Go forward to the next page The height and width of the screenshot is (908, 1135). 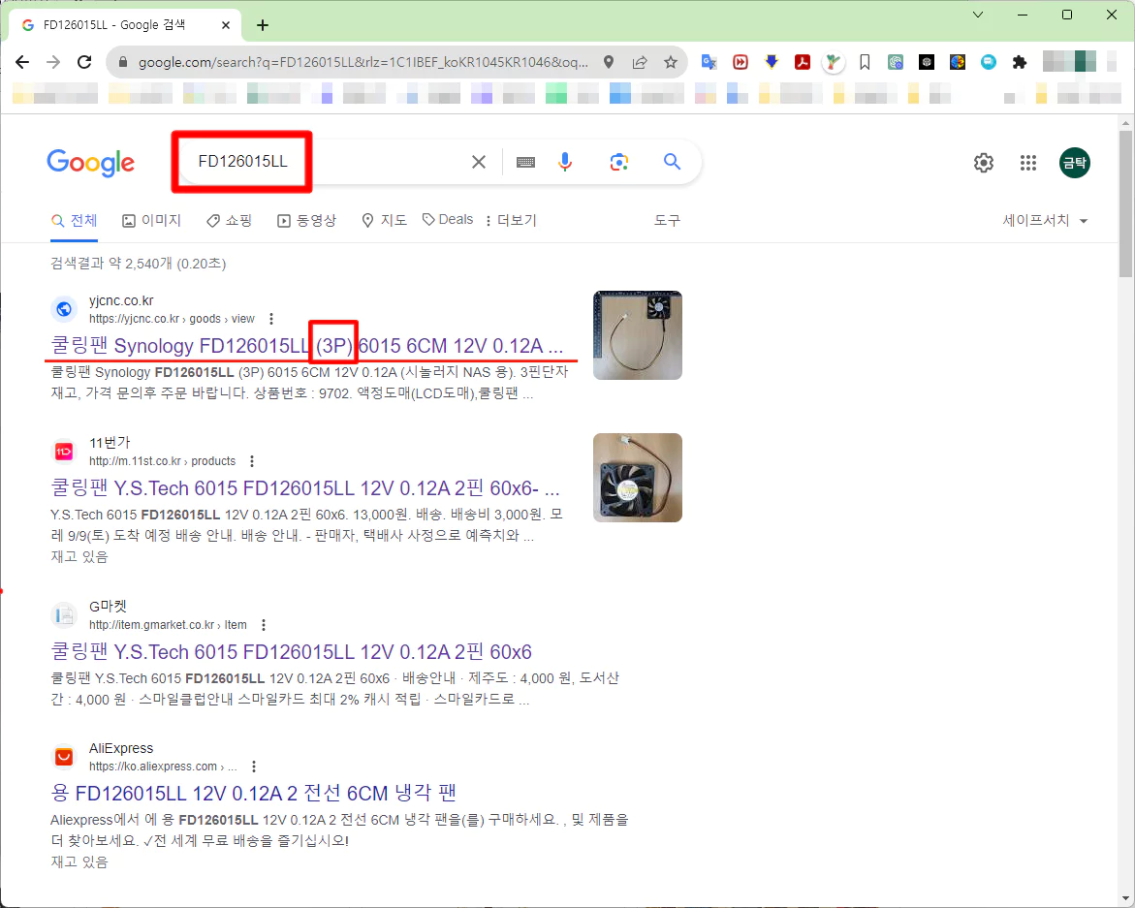(x=53, y=62)
